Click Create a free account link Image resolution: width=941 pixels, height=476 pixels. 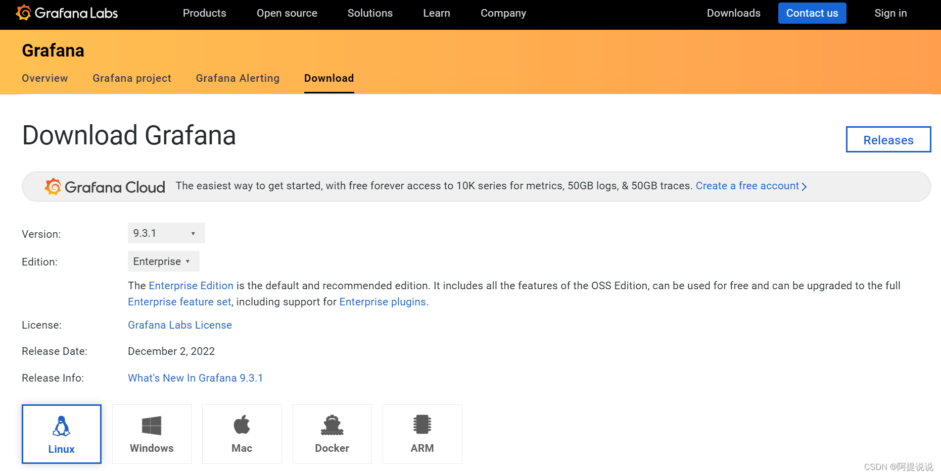tap(751, 186)
